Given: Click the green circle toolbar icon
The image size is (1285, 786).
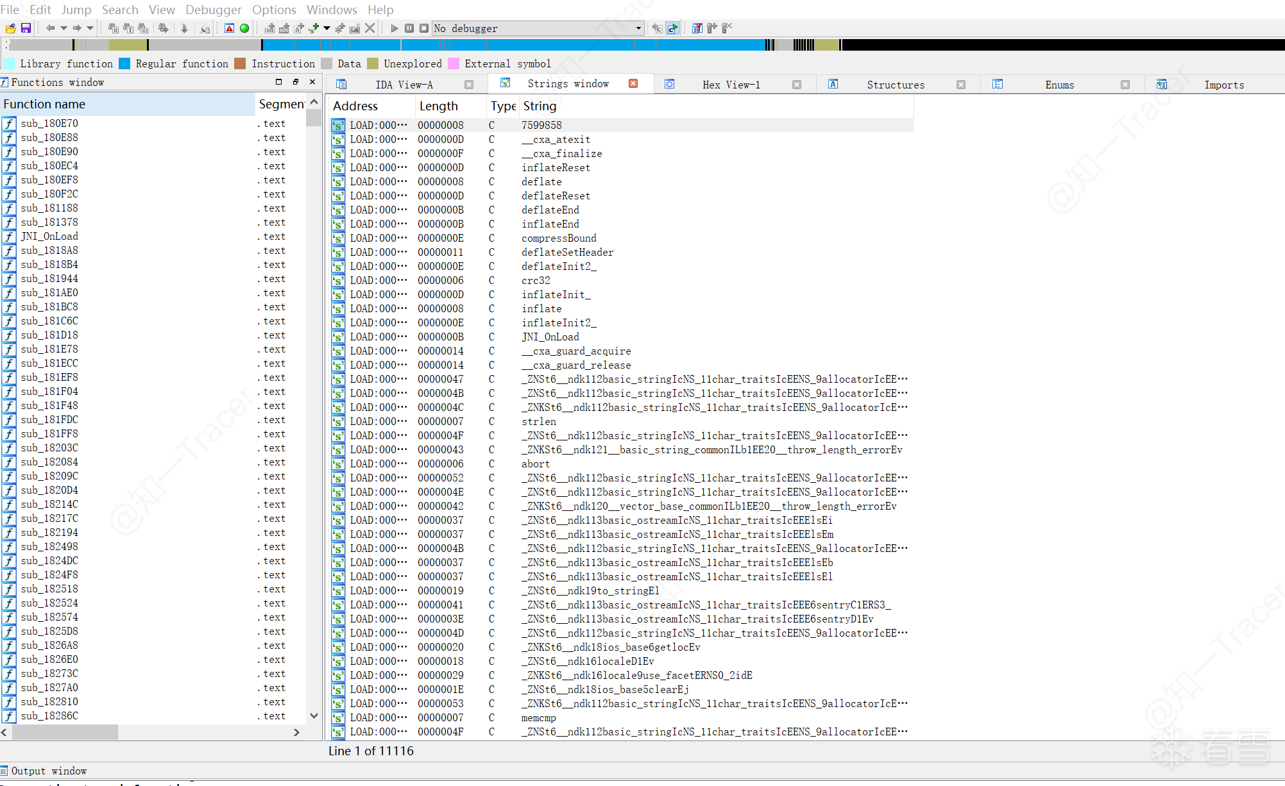Looking at the screenshot, I should tap(244, 28).
